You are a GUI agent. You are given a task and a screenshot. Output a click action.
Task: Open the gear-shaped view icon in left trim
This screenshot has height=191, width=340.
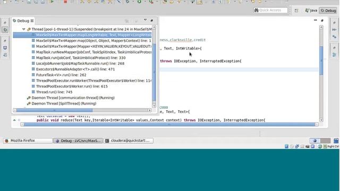tap(5, 30)
